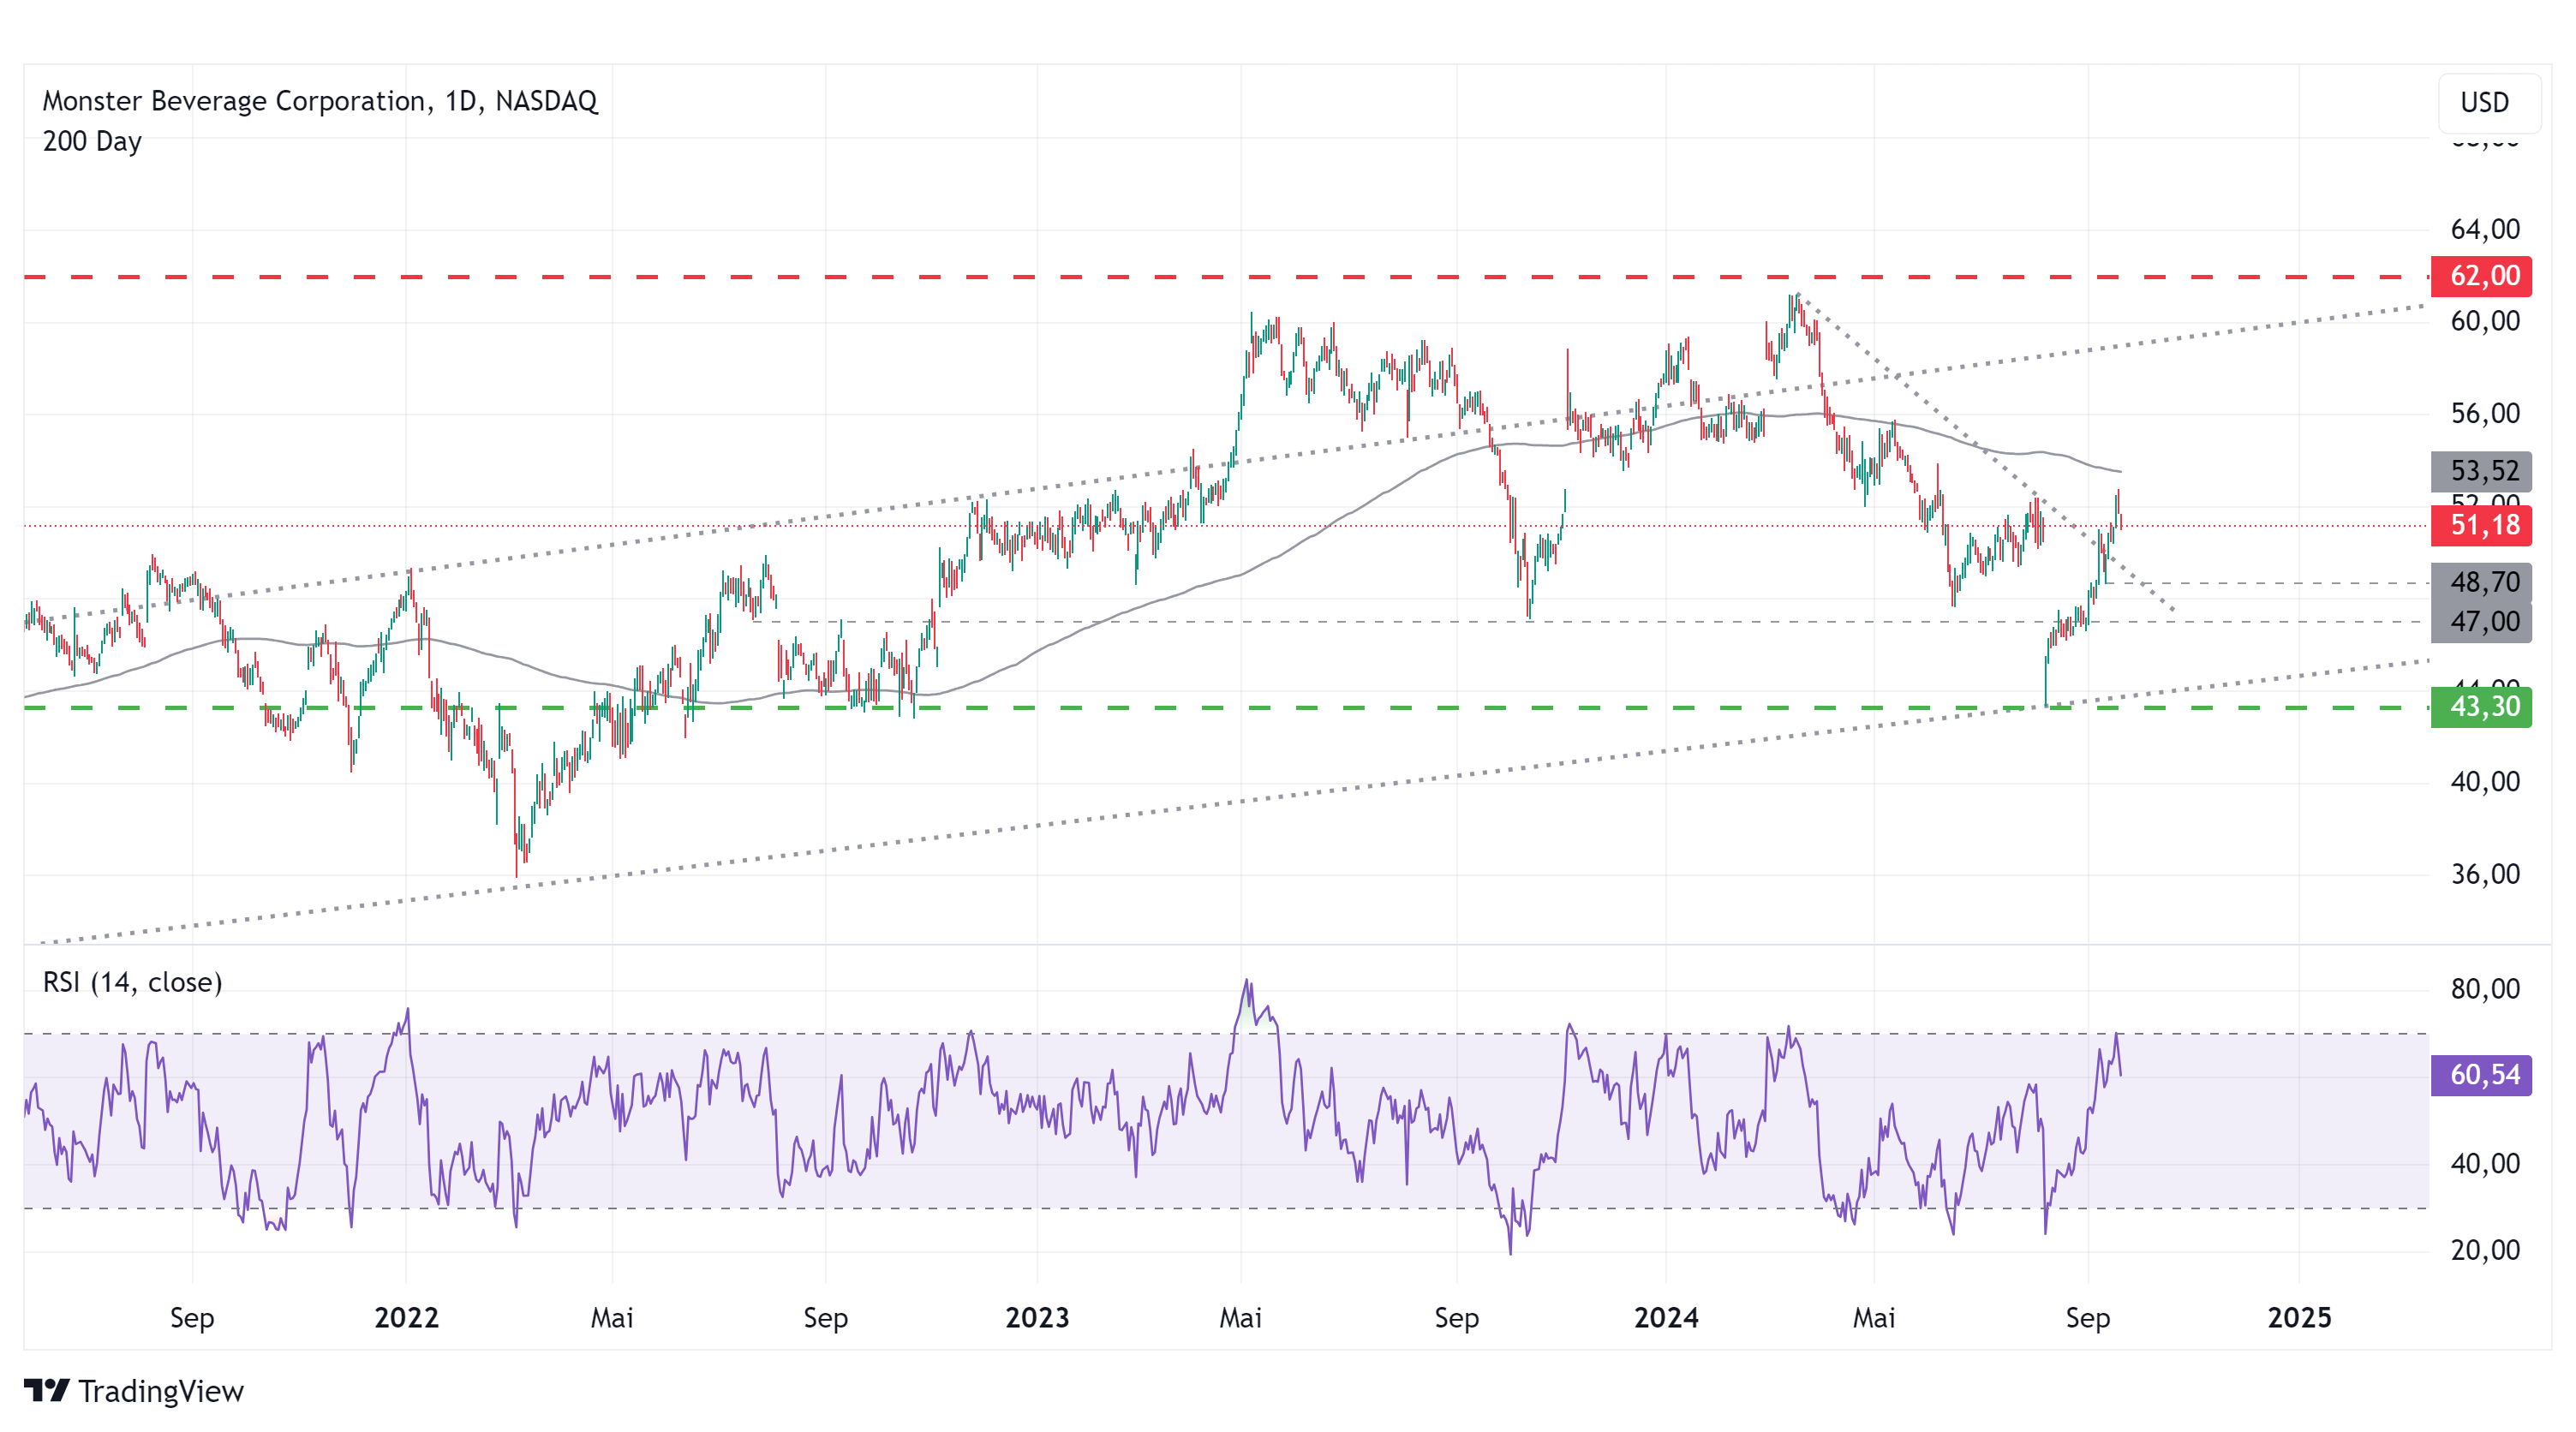
Task: Click the green 43,30 support price label
Action: point(2481,707)
